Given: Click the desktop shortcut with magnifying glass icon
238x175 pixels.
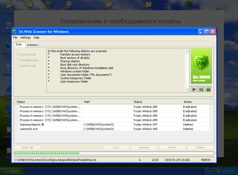Looking at the screenshot, I should point(50,5).
